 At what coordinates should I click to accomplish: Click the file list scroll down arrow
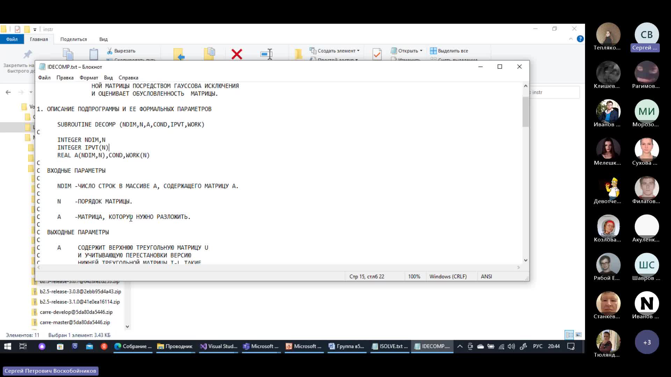(x=127, y=327)
